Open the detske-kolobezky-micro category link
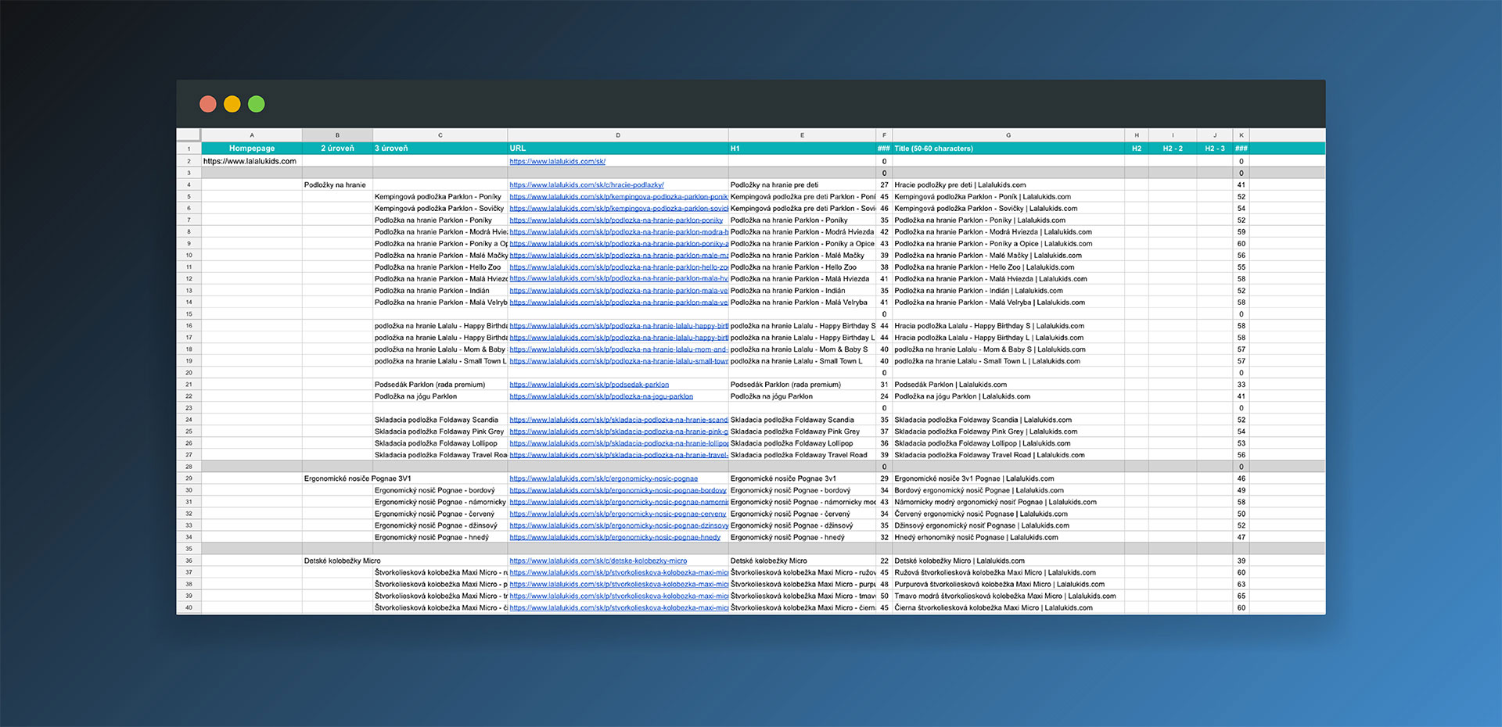The image size is (1502, 727). pyautogui.click(x=598, y=560)
